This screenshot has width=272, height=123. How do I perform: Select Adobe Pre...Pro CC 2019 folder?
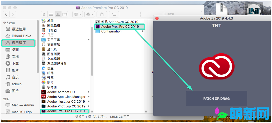pyautogui.click(x=64, y=111)
